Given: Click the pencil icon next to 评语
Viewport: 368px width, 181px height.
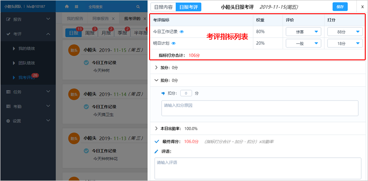Looking at the screenshot, I should (x=156, y=152).
